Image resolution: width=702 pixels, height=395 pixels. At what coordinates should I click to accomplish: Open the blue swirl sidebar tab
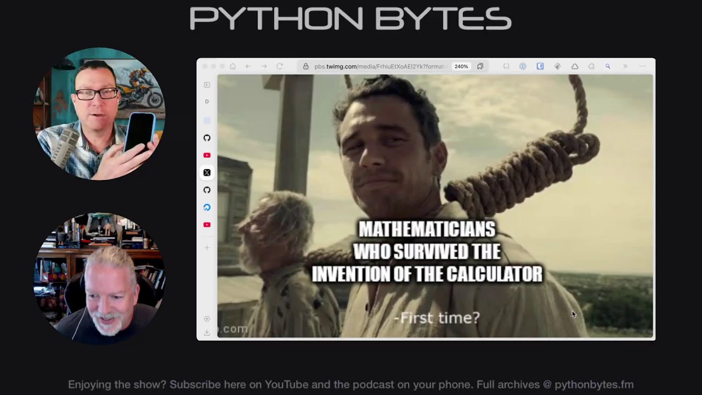pyautogui.click(x=207, y=207)
